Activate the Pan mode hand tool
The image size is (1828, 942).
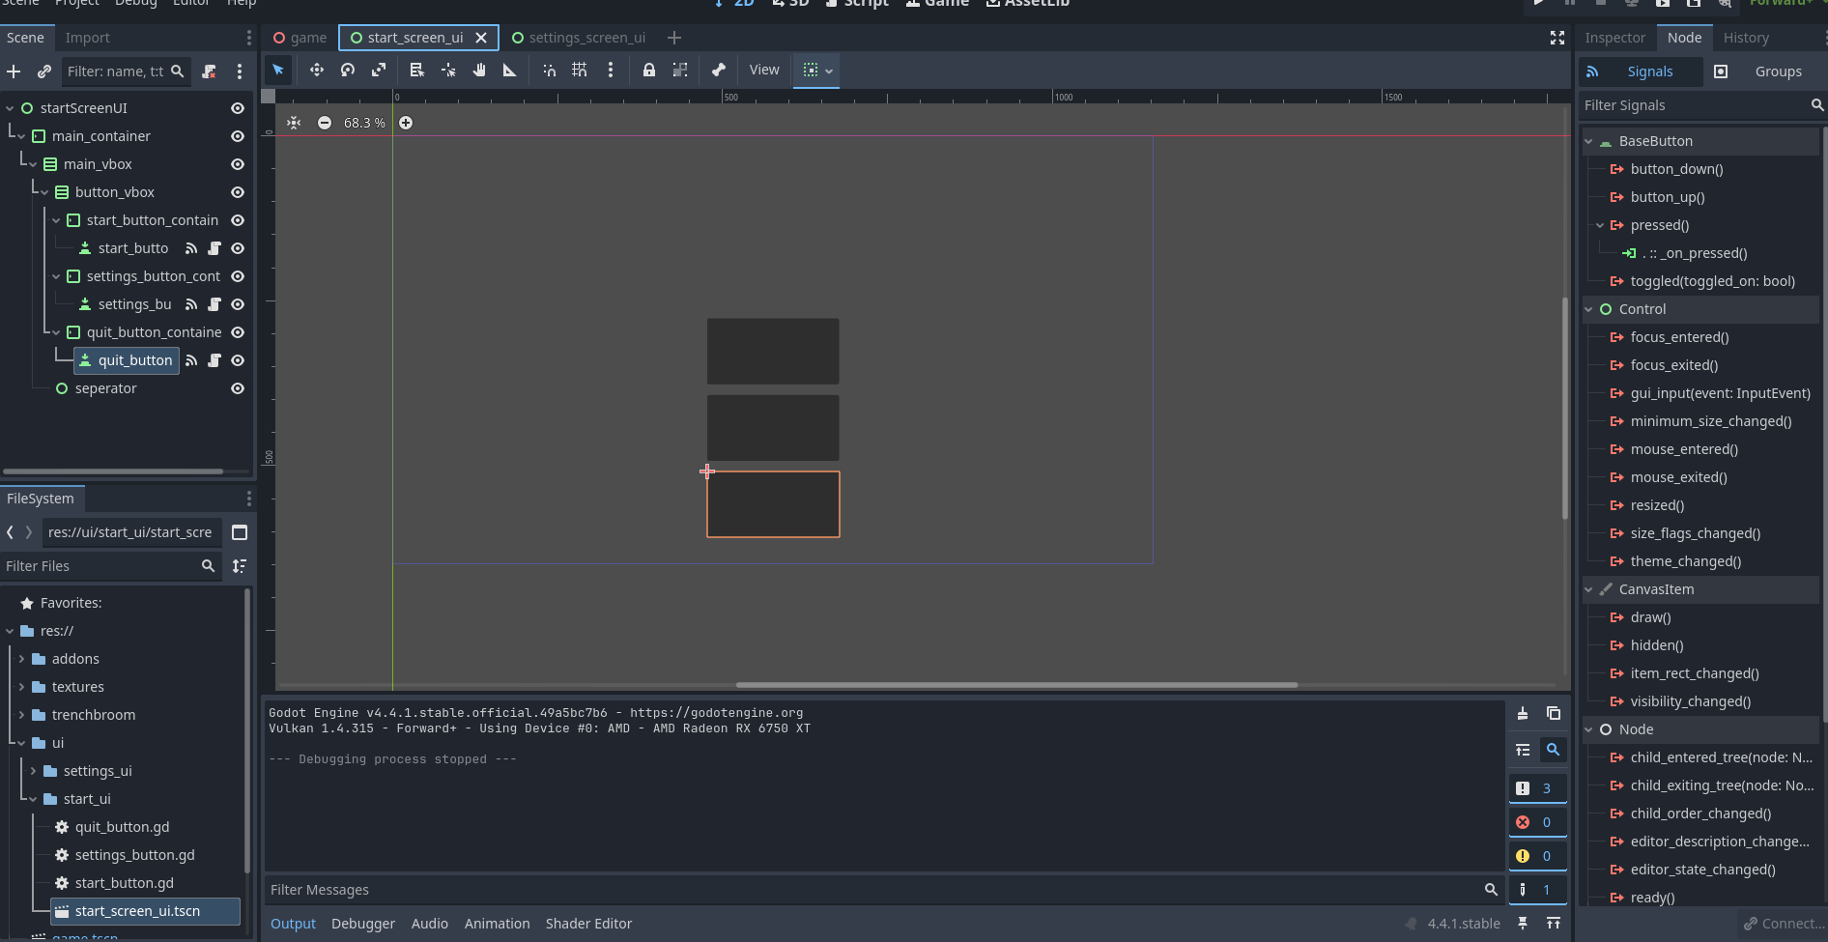479,70
